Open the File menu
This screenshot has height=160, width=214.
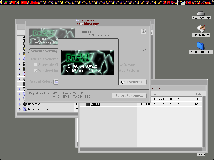click(x=14, y=2)
